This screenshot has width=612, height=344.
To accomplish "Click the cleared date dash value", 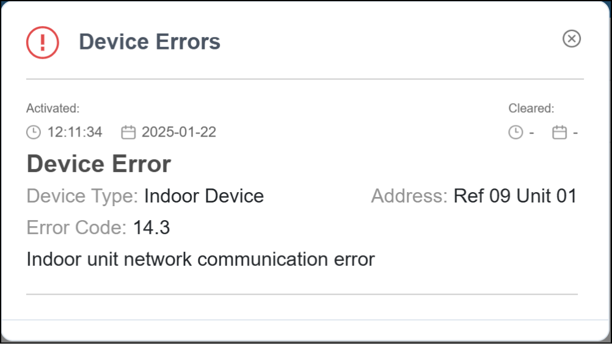I will [x=575, y=132].
